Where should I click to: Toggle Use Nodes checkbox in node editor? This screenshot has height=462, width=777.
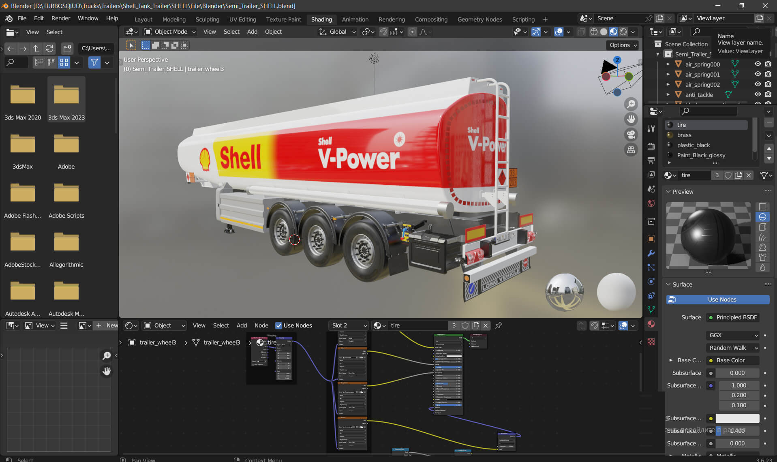[x=278, y=325]
